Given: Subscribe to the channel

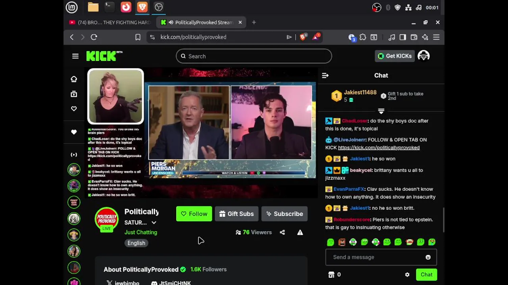Looking at the screenshot, I should point(285,214).
